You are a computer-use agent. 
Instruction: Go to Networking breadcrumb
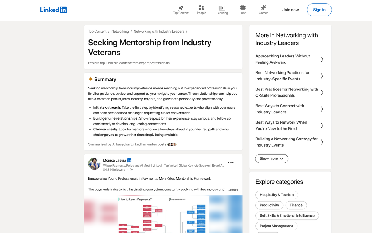(x=120, y=31)
